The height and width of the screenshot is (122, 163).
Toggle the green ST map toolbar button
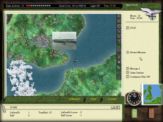point(119,47)
